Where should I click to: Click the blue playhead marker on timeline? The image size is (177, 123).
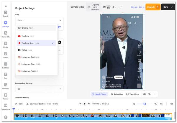tap(14, 109)
